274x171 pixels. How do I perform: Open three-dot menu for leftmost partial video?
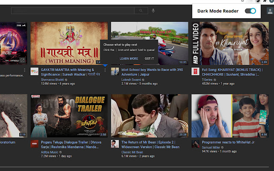click(24, 70)
